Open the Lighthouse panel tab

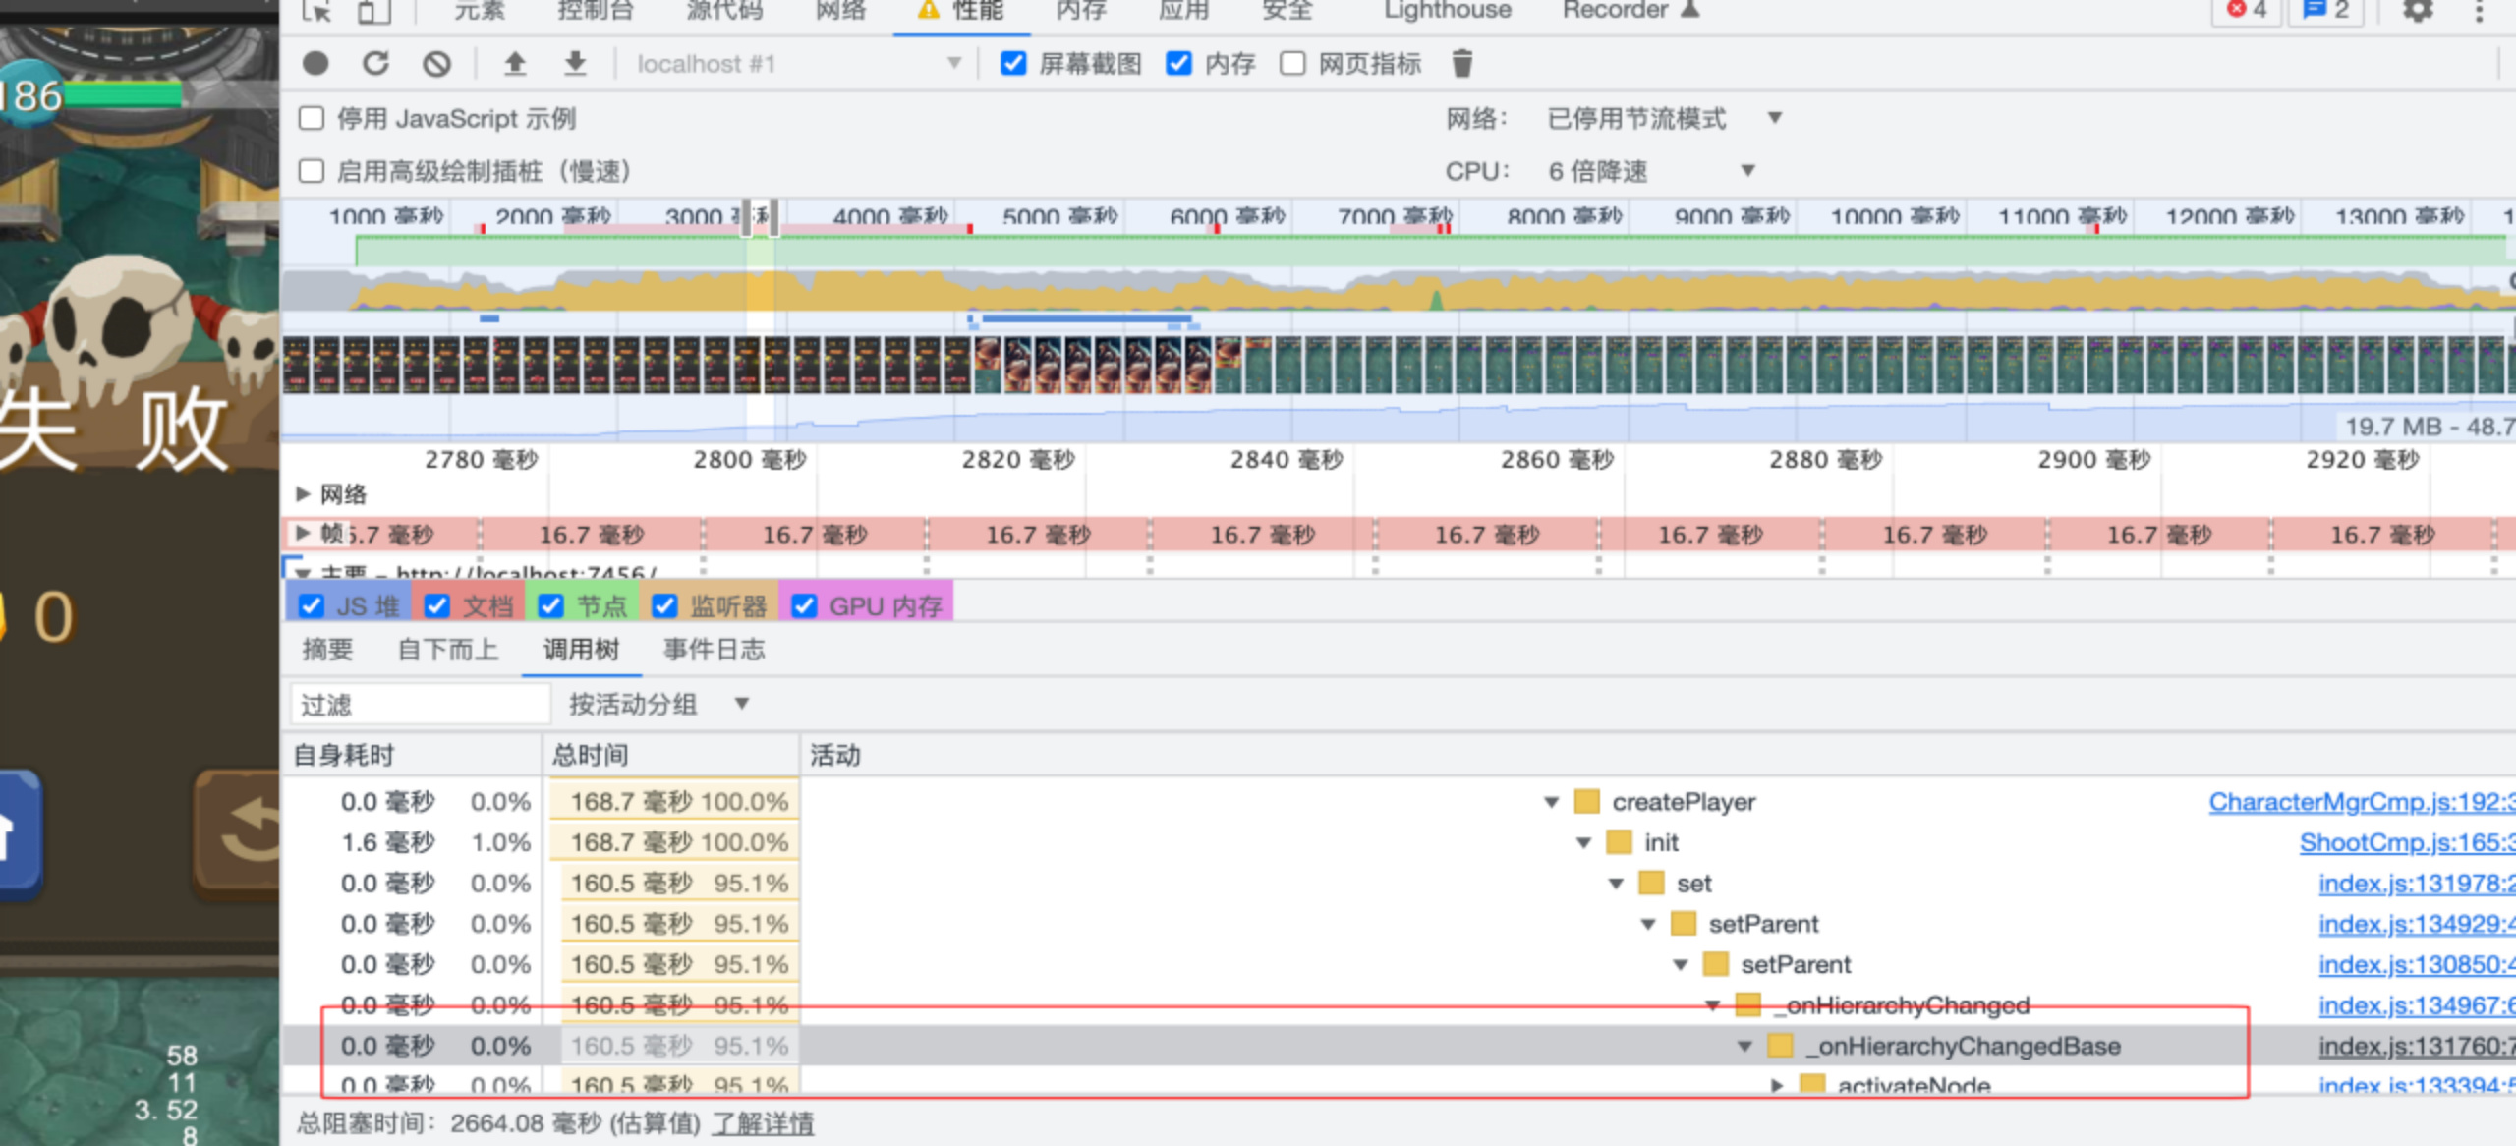pos(1447,10)
